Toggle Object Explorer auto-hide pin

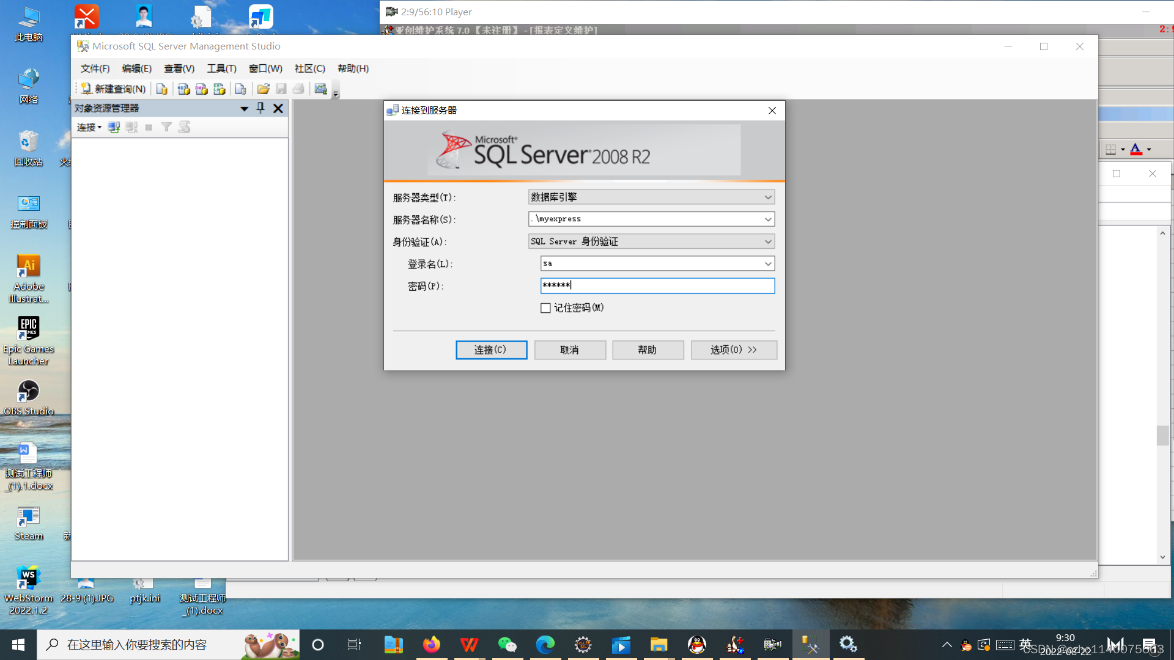point(260,108)
